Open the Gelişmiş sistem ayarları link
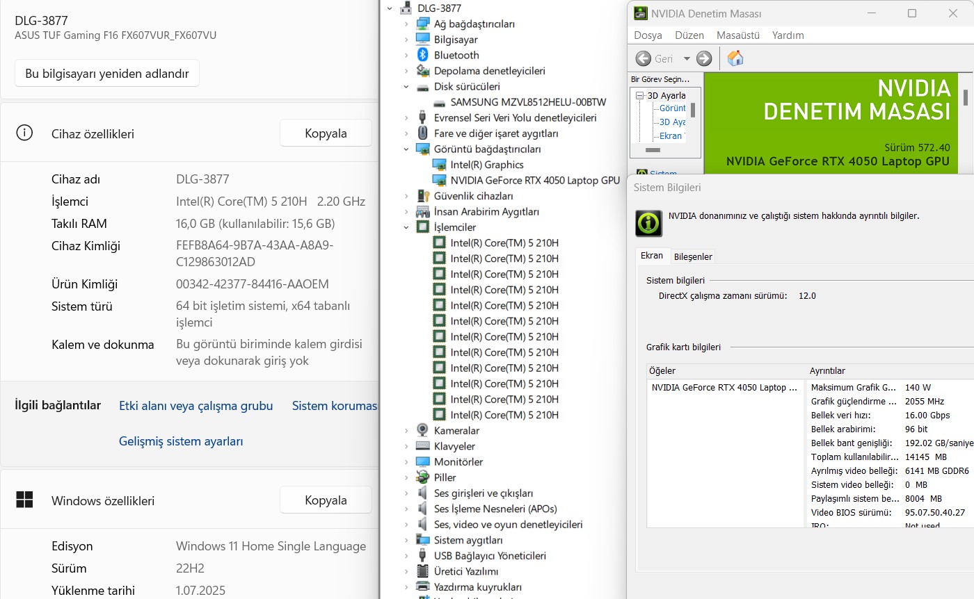The image size is (974, 599). pos(181,441)
